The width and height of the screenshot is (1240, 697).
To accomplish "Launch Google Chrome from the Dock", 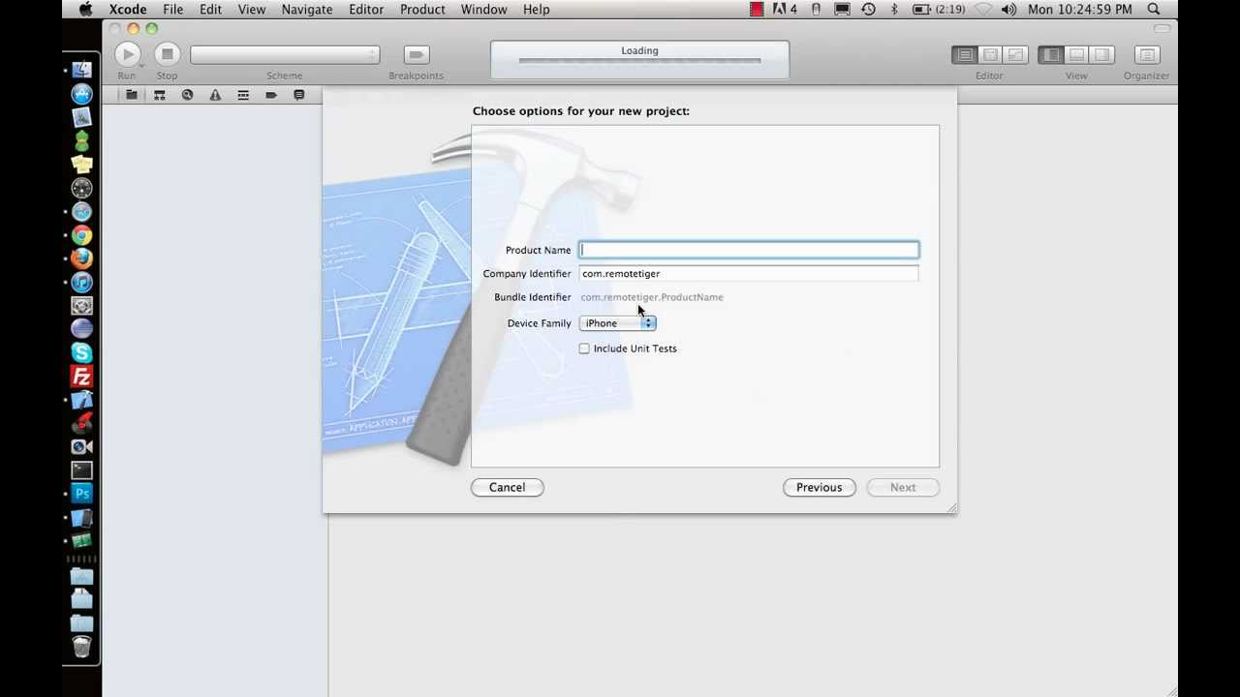I will [x=82, y=235].
